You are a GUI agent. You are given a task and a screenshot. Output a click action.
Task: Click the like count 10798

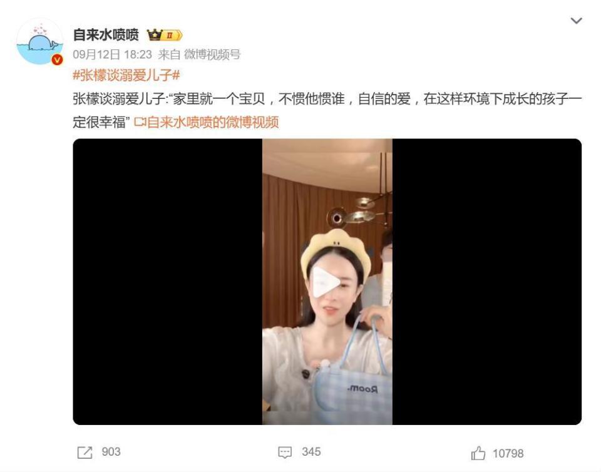[508, 454]
